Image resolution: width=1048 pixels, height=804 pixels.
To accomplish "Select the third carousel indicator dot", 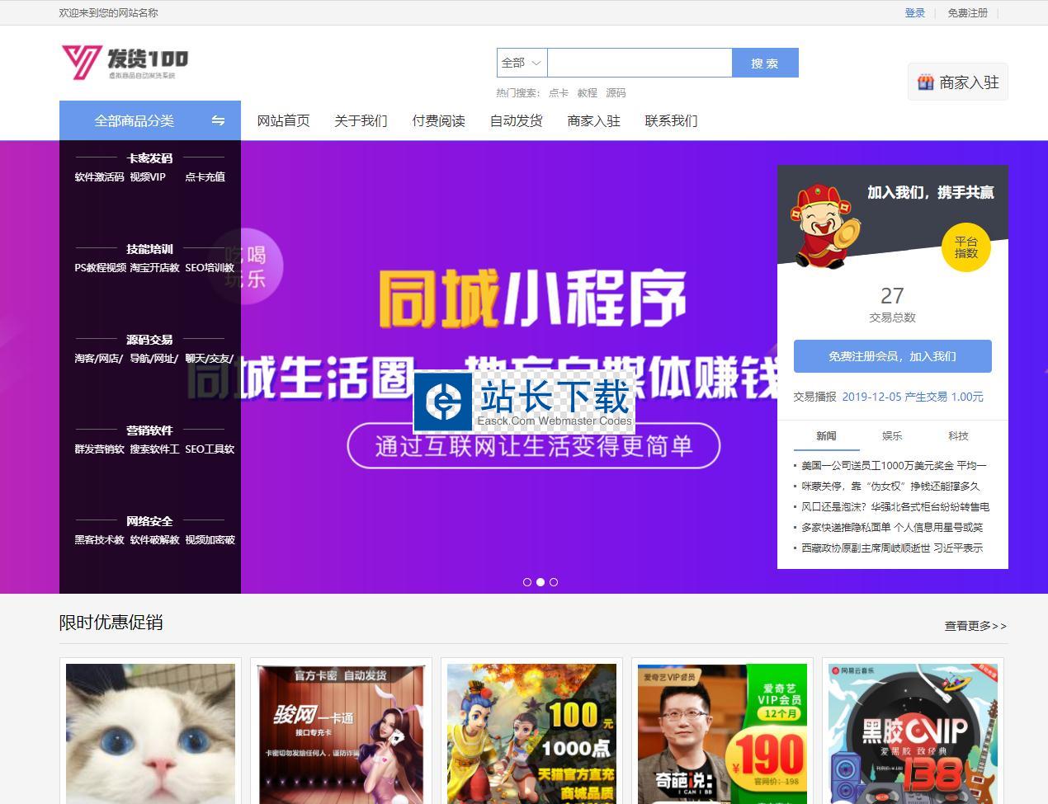I will pyautogui.click(x=554, y=582).
